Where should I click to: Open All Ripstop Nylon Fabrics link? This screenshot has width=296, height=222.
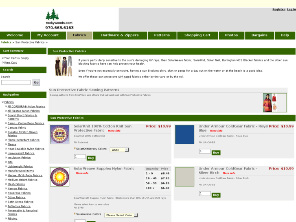point(24,111)
